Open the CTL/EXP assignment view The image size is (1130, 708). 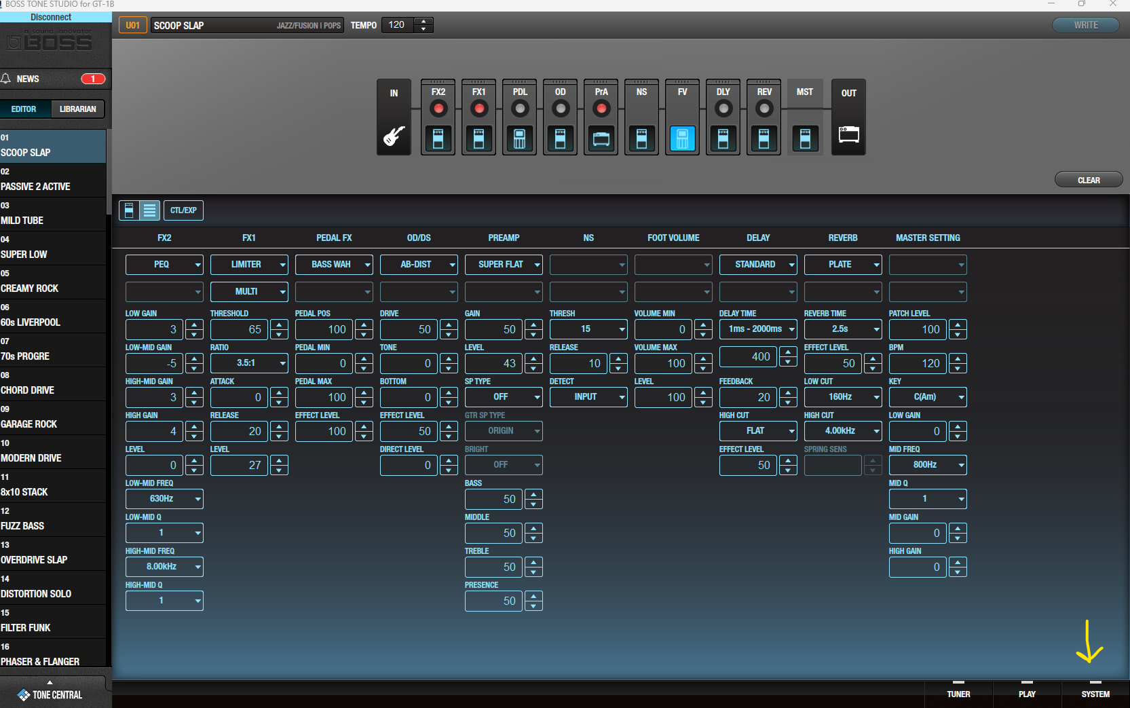pos(183,210)
